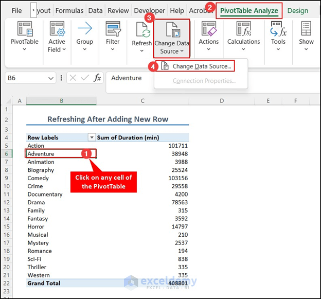Select row 22 header
321x299 pixels.
coord(6,283)
